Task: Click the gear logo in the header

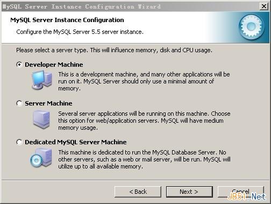Action: coord(252,27)
